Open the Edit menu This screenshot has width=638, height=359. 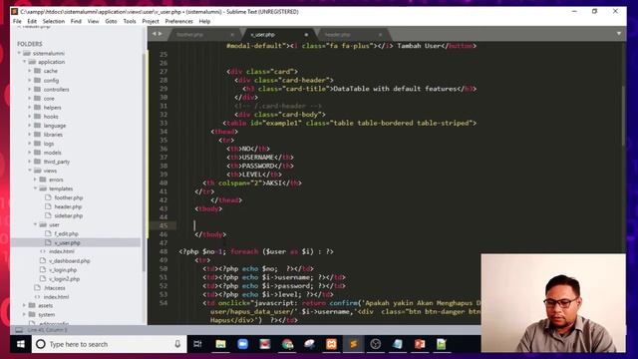point(32,21)
